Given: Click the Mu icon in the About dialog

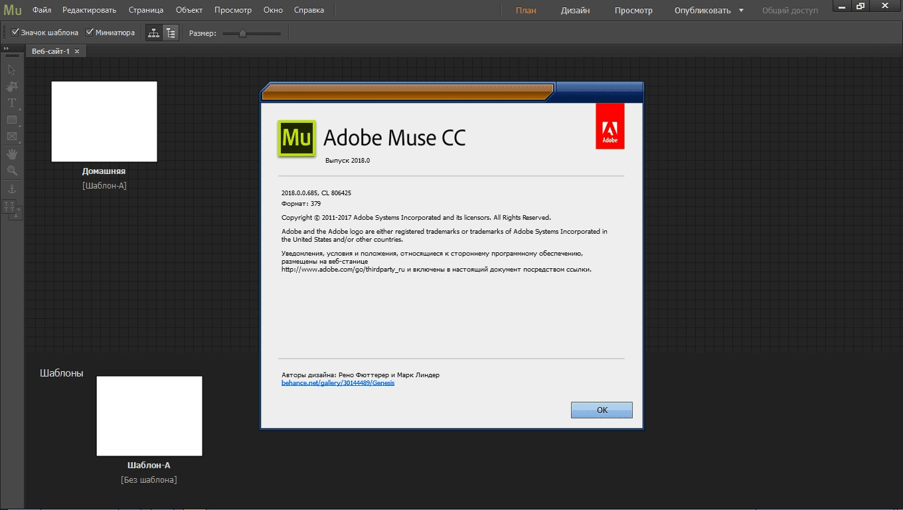Looking at the screenshot, I should [x=297, y=138].
